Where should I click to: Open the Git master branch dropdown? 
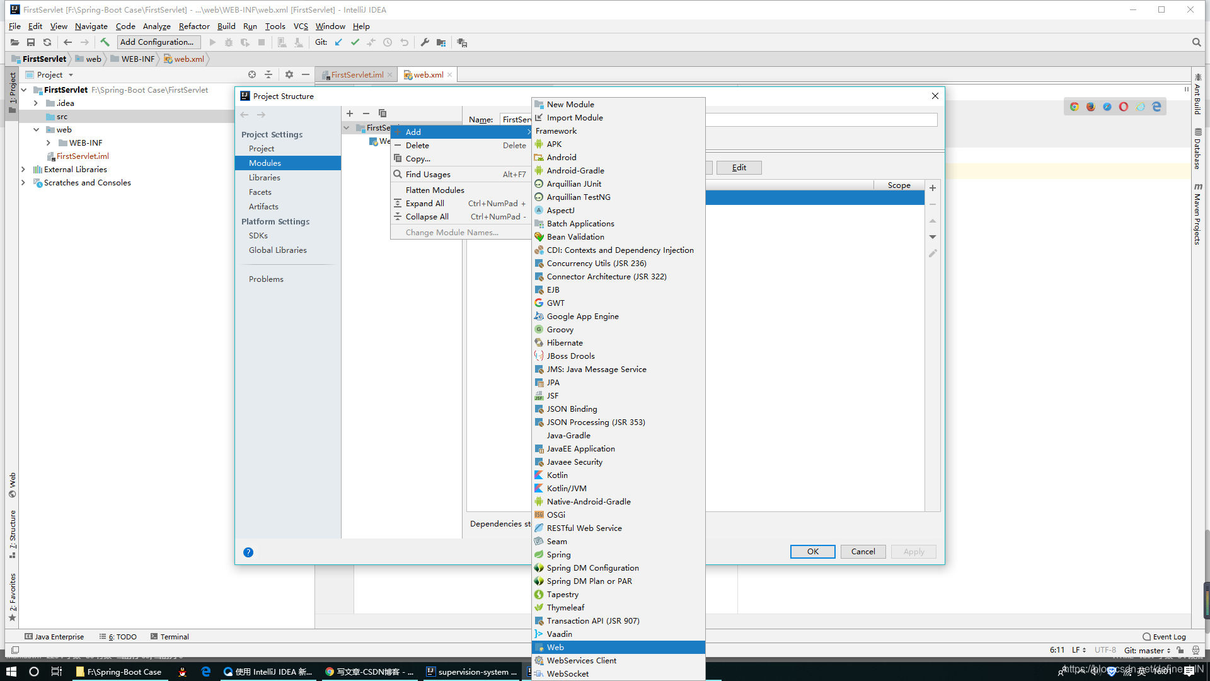tap(1148, 650)
